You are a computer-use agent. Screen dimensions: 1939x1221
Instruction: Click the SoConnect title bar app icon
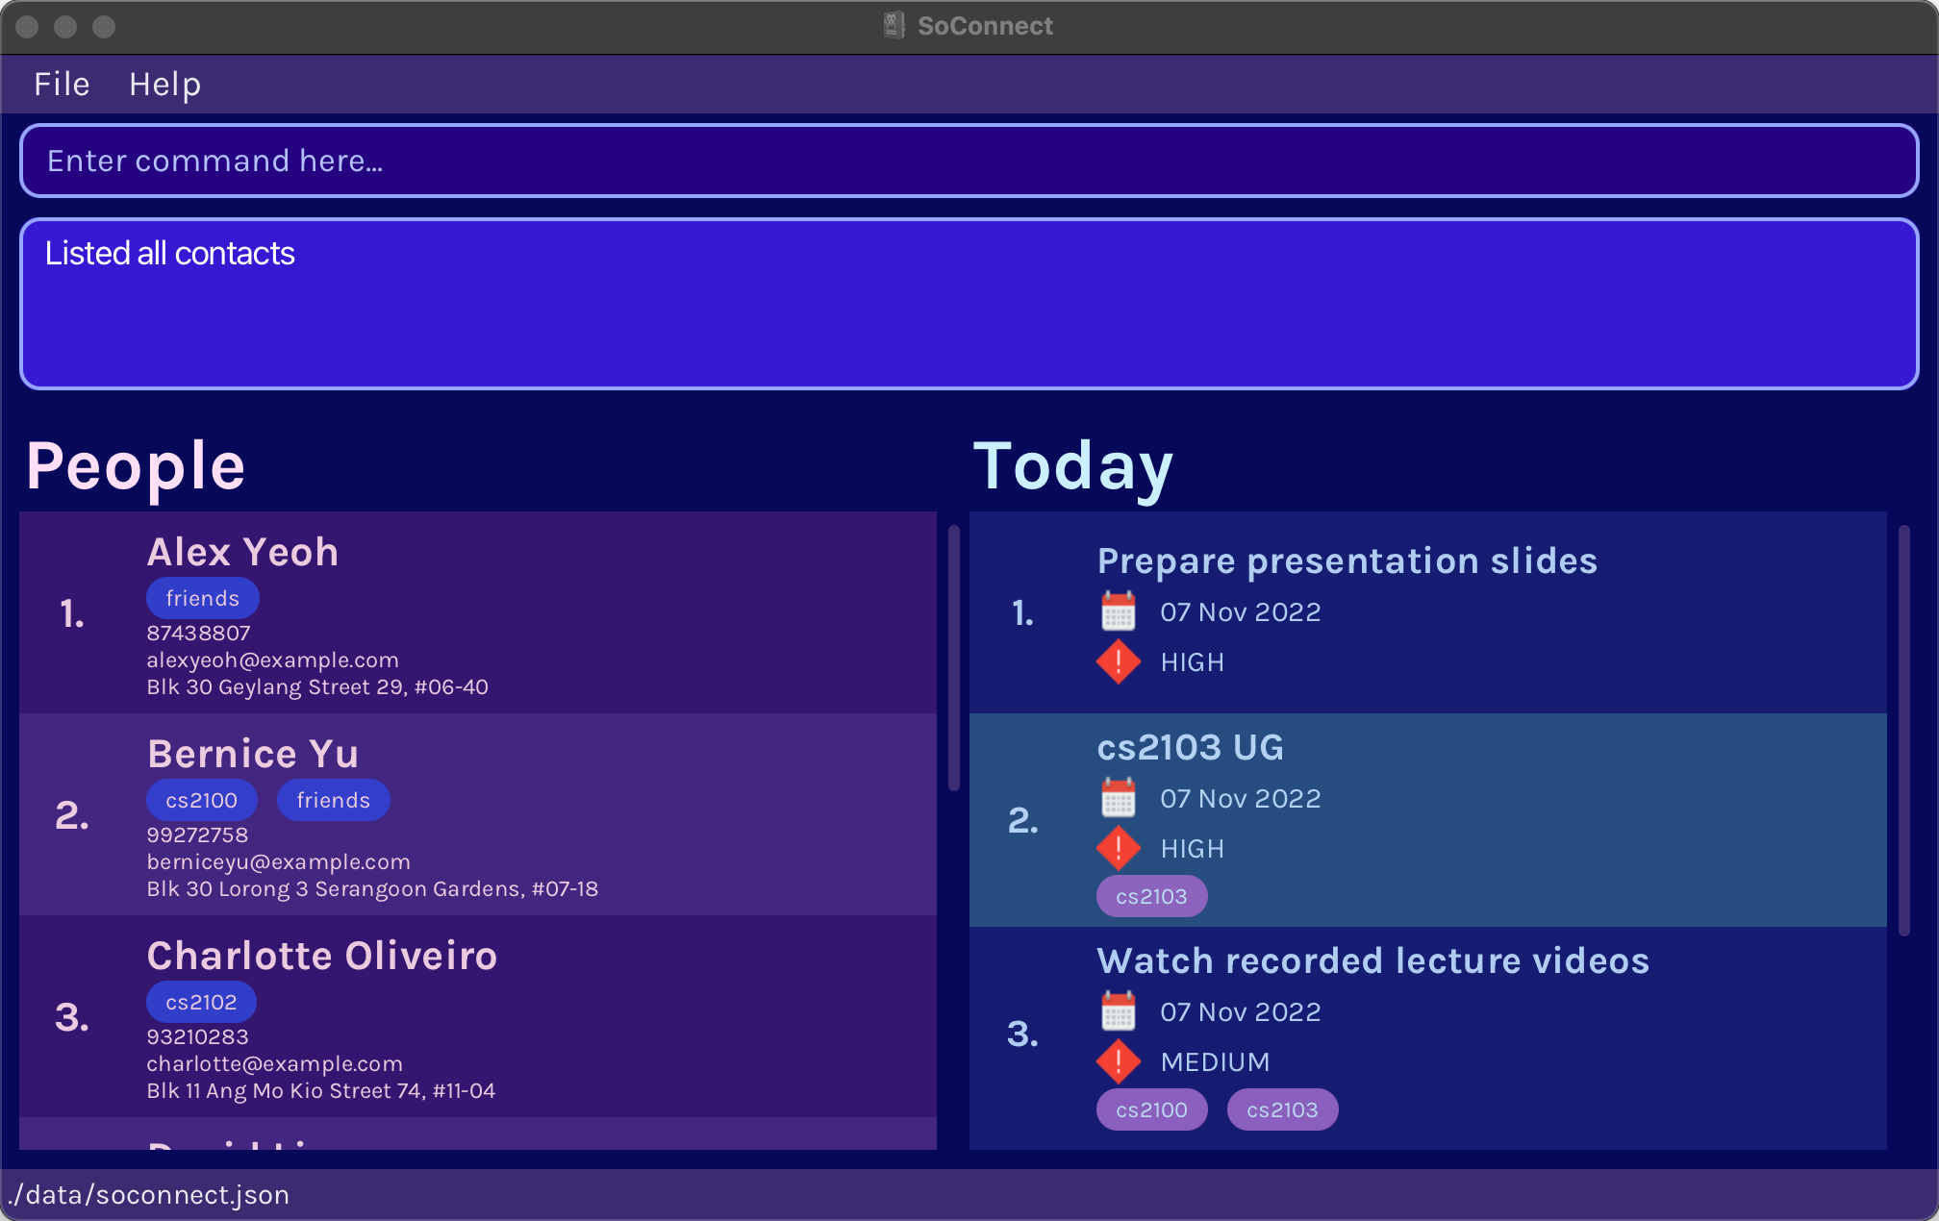894,26
